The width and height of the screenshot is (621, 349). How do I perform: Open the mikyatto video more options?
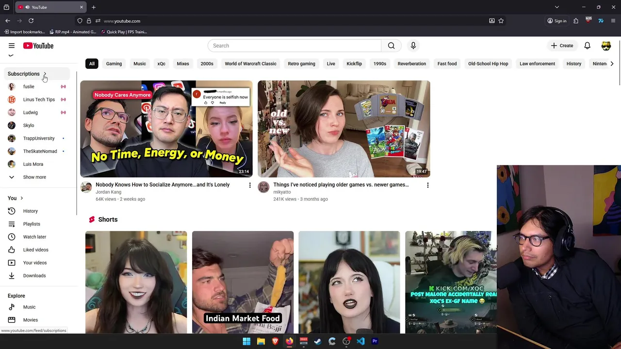pos(427,185)
